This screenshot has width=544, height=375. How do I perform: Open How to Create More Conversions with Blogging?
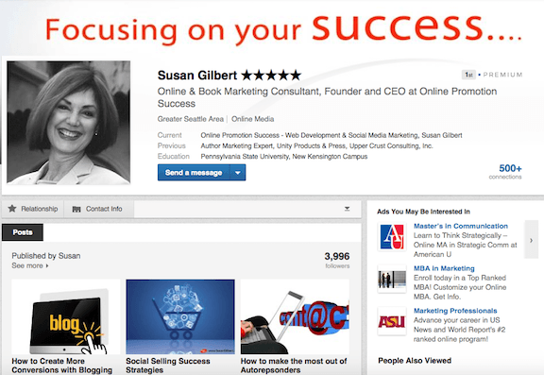61,366
